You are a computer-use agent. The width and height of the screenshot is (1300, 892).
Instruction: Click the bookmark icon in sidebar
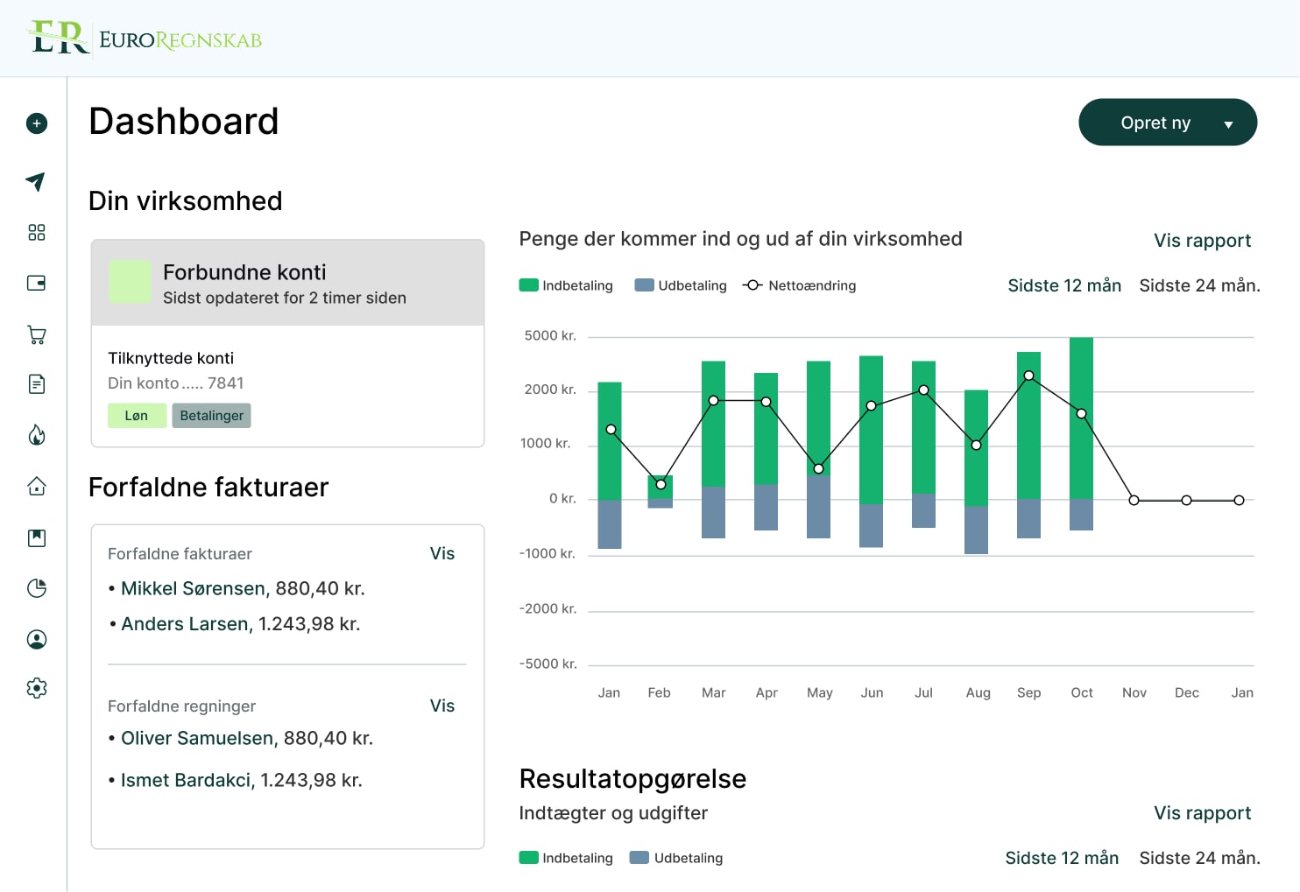pyautogui.click(x=36, y=537)
